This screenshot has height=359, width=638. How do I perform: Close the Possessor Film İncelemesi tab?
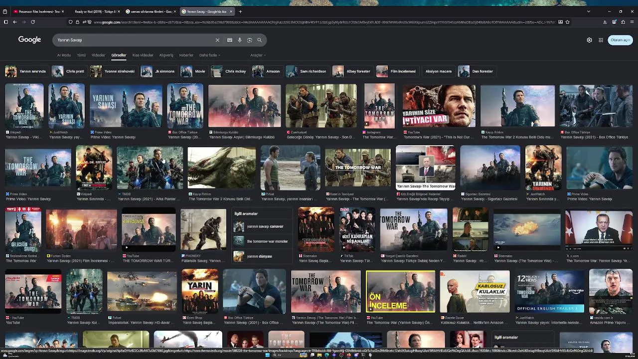[x=64, y=11]
